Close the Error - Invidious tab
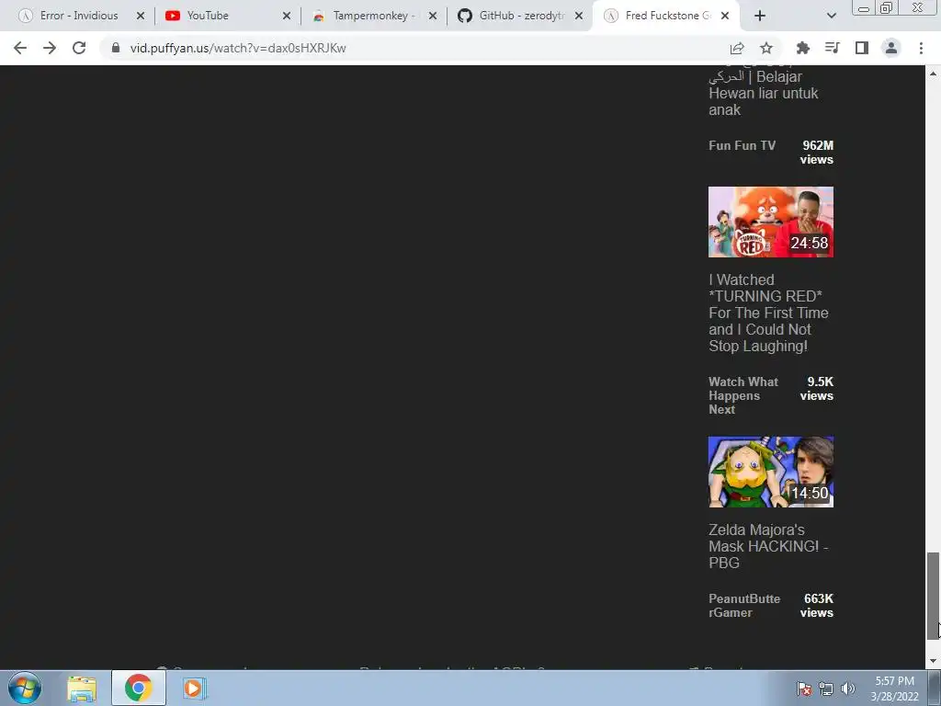The width and height of the screenshot is (941, 706). (x=141, y=16)
